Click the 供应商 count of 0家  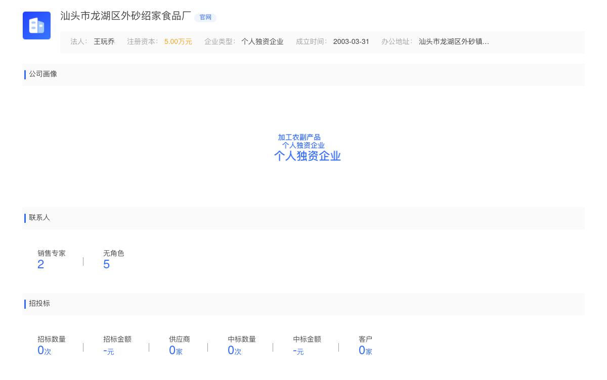pos(176,351)
